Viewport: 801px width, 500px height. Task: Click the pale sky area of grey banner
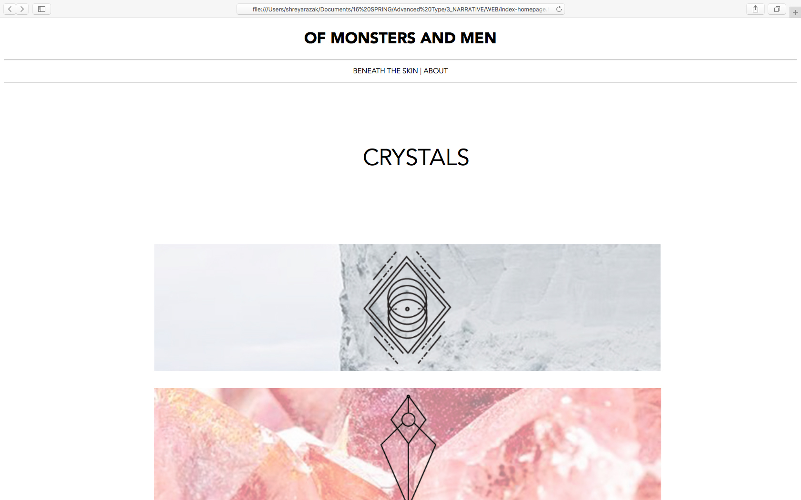pos(246,308)
